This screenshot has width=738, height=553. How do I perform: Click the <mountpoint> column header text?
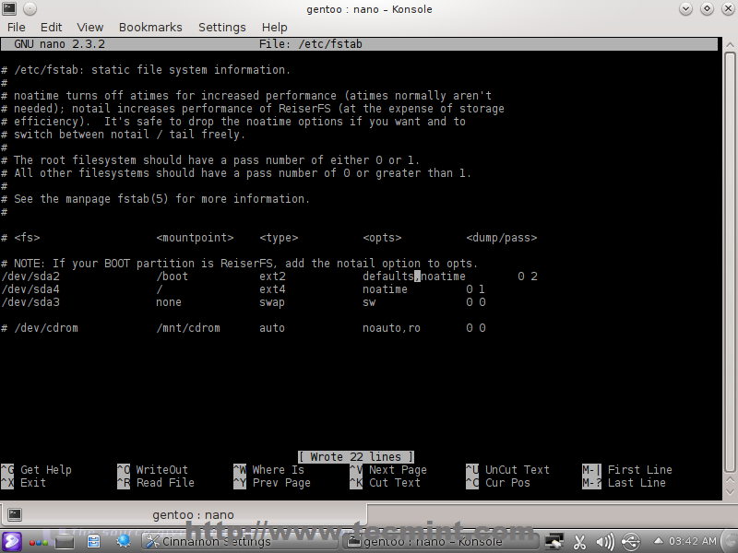pos(195,238)
